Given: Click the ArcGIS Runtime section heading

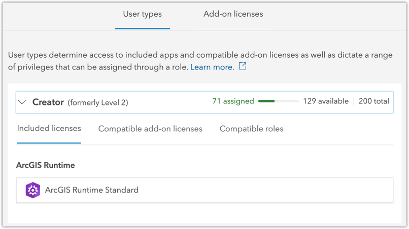Looking at the screenshot, I should tap(46, 165).
